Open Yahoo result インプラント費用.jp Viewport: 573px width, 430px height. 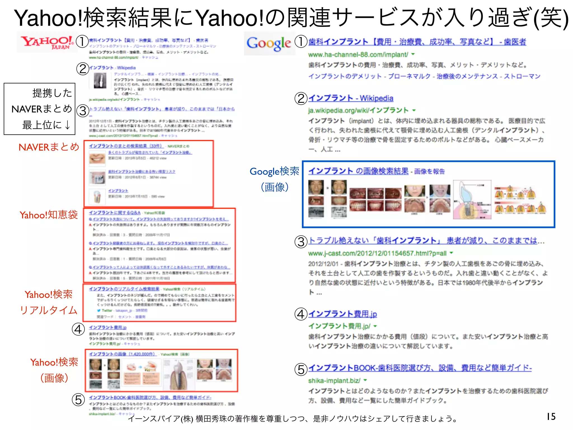click(x=108, y=327)
